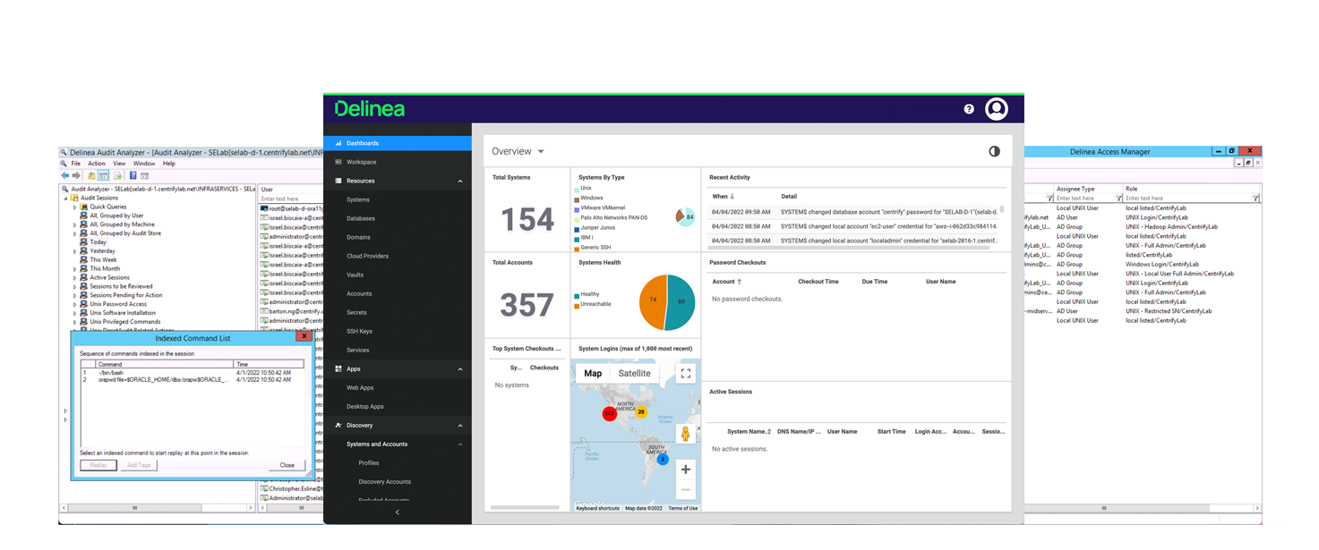Open View menu in Audit Analyzer
This screenshot has width=1319, height=550.
[x=119, y=164]
